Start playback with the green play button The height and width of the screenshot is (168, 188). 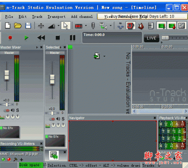tap(26, 38)
